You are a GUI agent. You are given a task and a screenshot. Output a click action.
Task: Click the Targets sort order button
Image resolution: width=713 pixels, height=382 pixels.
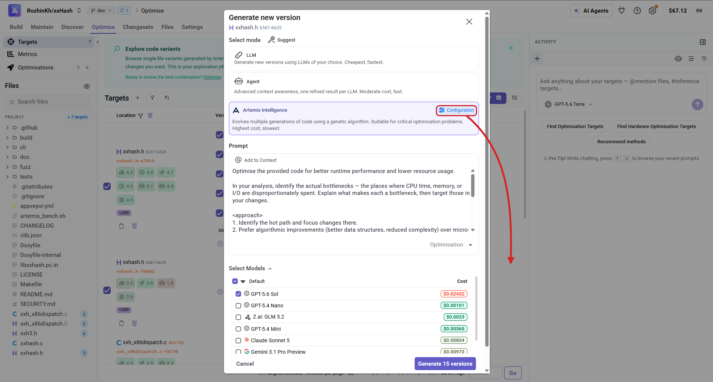(x=167, y=98)
